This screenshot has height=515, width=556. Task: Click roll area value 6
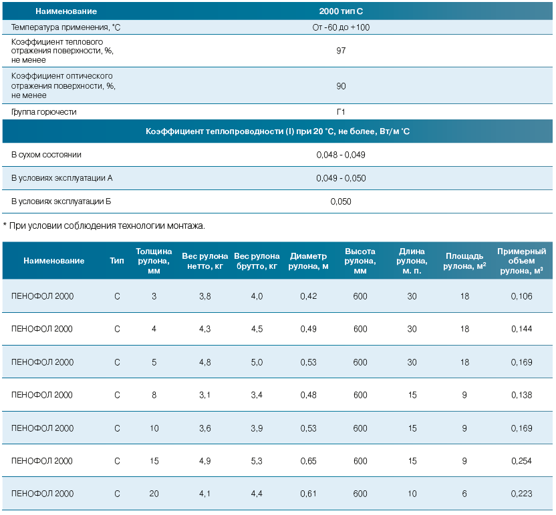click(464, 494)
